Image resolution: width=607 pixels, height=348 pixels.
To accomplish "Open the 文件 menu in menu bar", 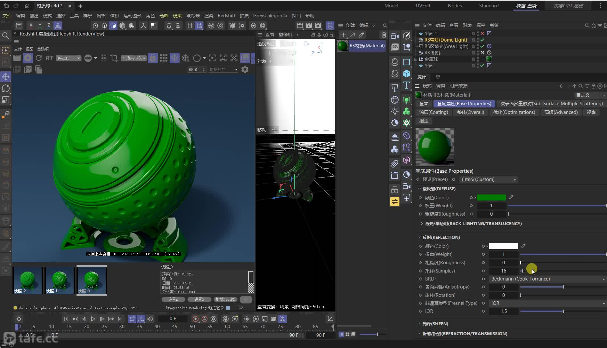I will tap(7, 16).
